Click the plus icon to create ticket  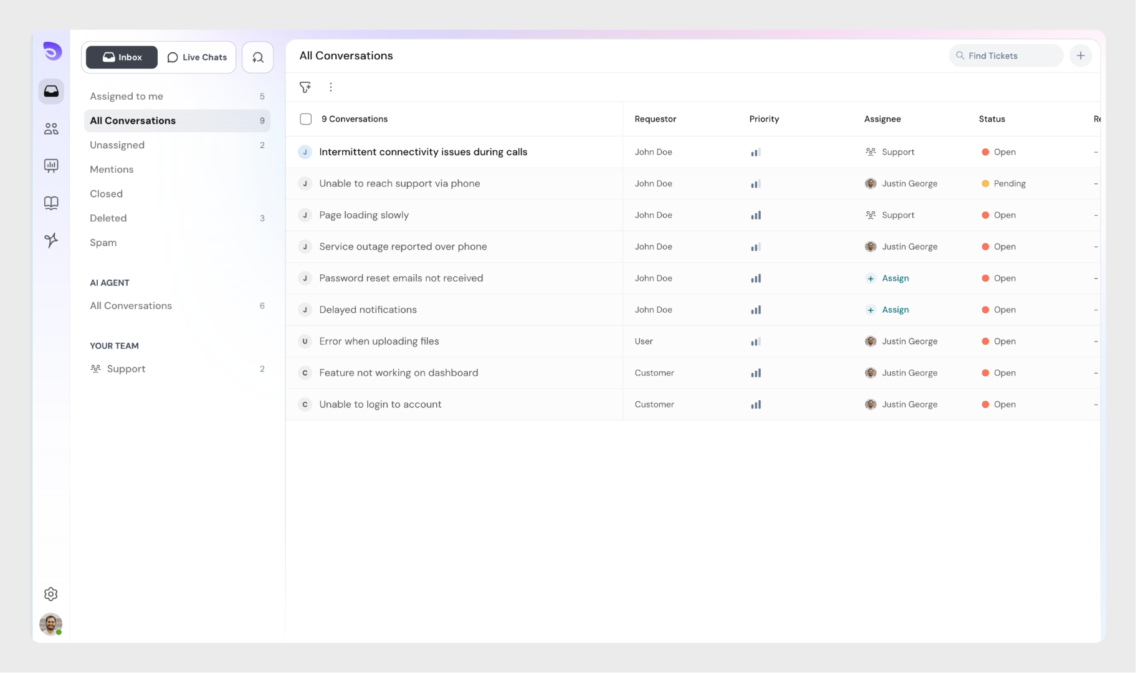(x=1081, y=55)
